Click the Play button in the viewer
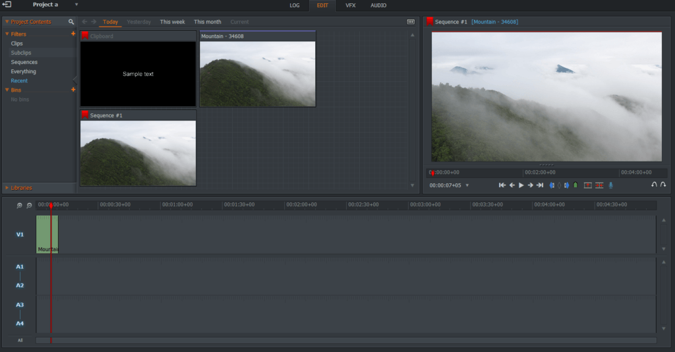Image resolution: width=675 pixels, height=352 pixels. pos(521,185)
